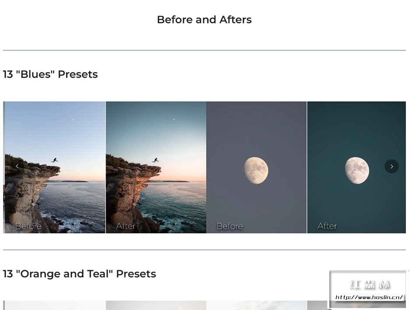This screenshot has width=410, height=310.
Task: Click the 13 "Blues" Presets heading
Action: tap(50, 74)
